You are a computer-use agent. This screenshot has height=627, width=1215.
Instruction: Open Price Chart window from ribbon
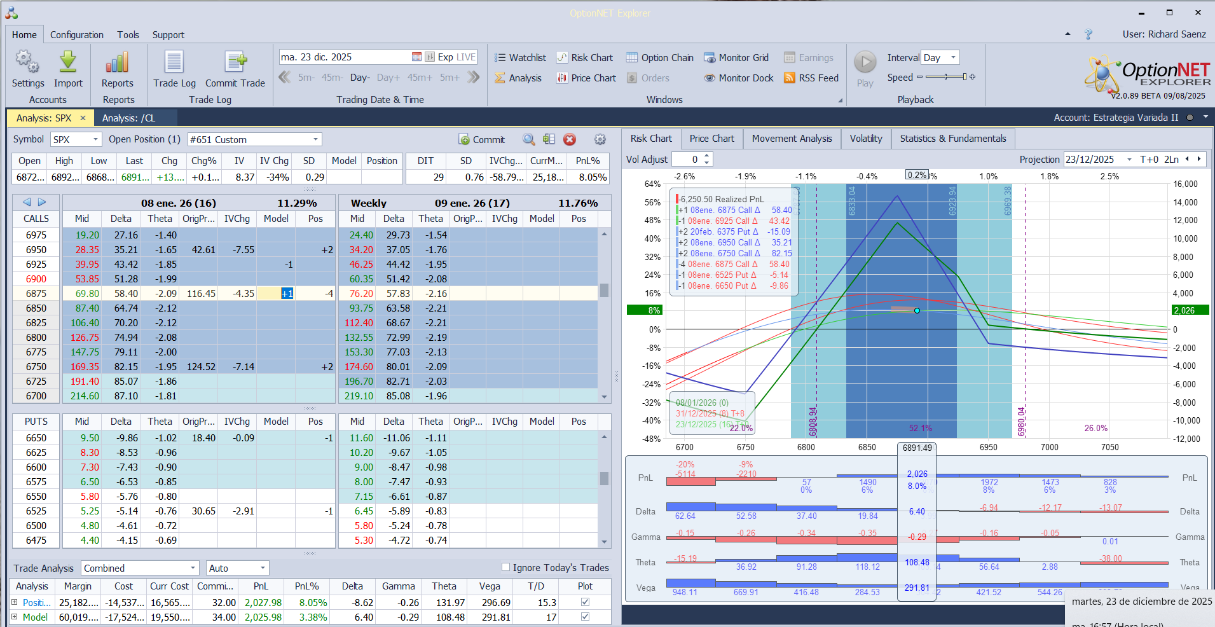(587, 78)
